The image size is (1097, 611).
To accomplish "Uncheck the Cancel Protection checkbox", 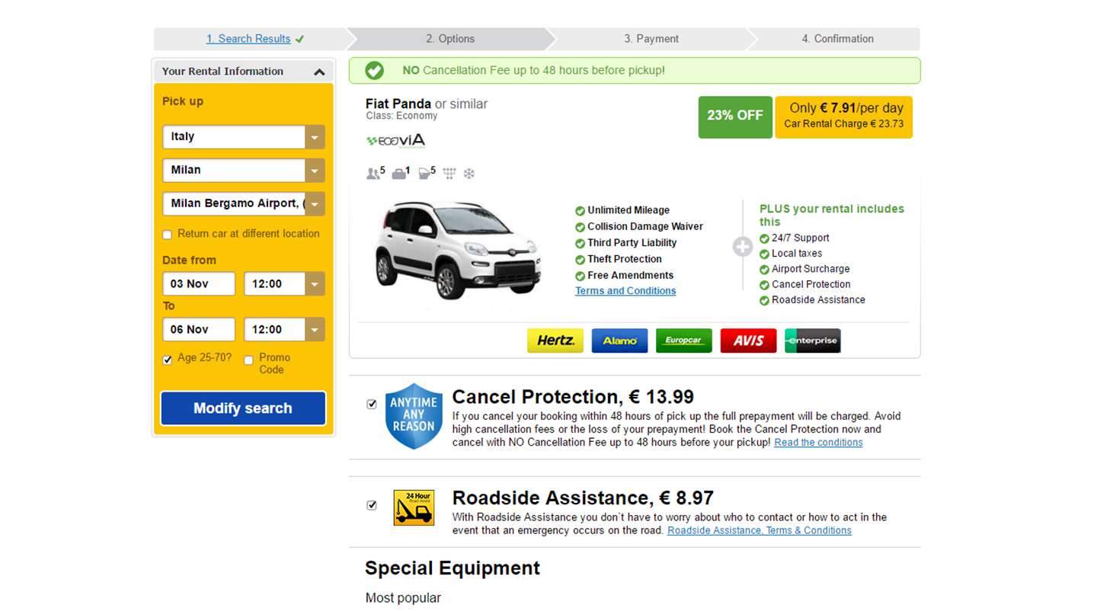I will pos(372,404).
